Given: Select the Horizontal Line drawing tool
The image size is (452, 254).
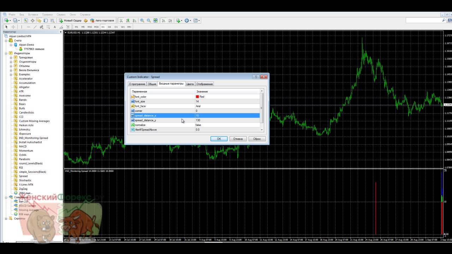Looking at the screenshot, I should point(28,27).
